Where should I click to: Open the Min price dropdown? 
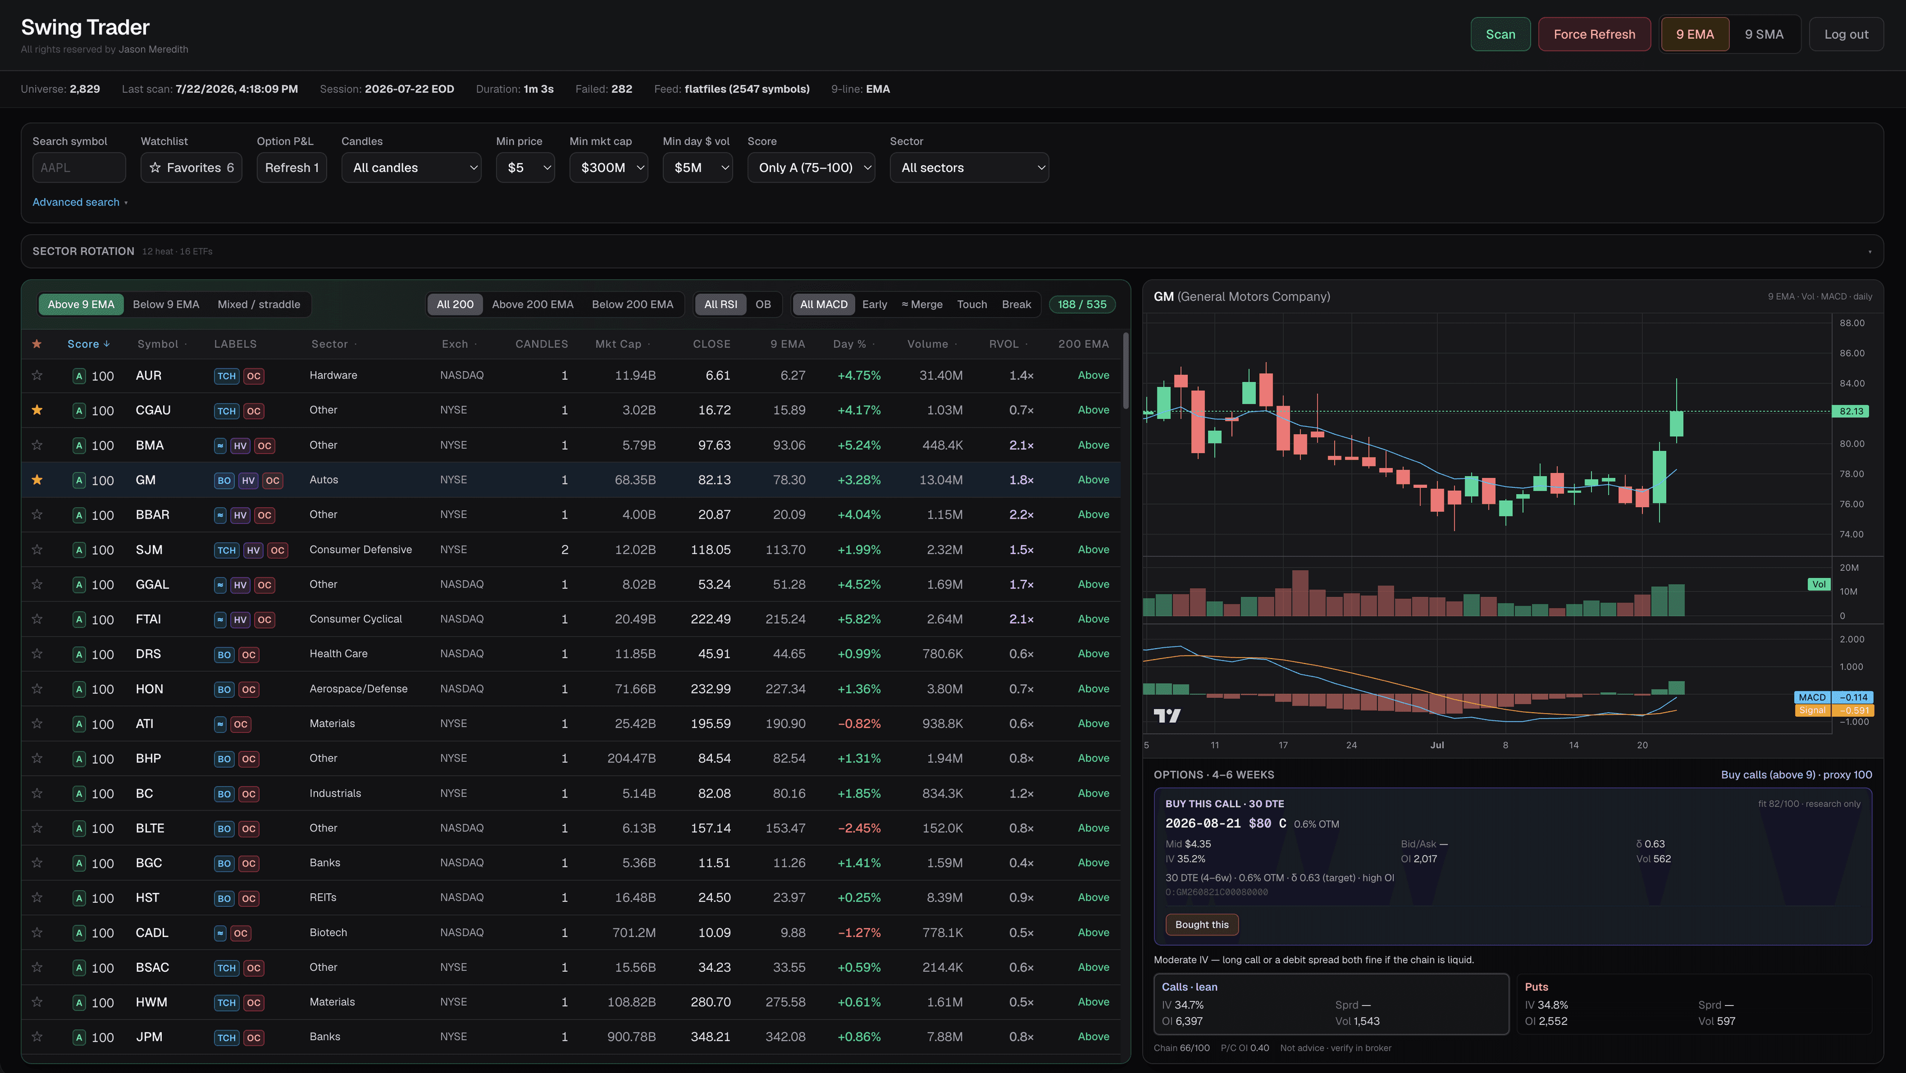coord(525,168)
